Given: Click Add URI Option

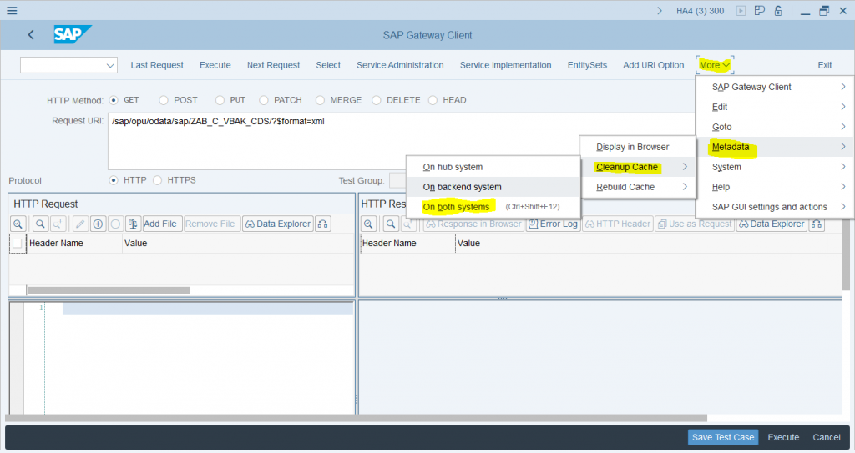Looking at the screenshot, I should point(653,65).
